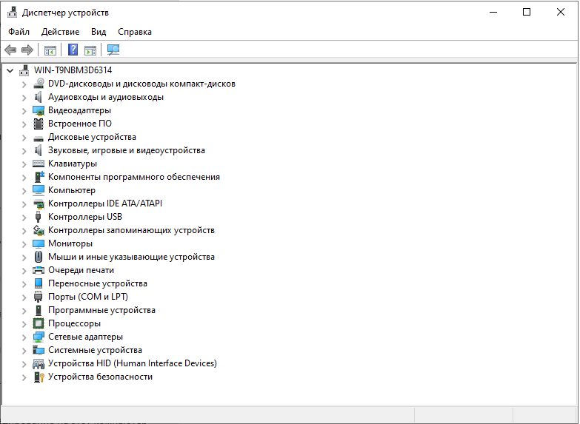Click the Back arrow toolbar icon

10,50
